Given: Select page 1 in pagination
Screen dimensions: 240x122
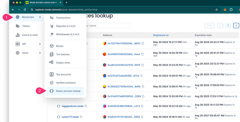Looking at the screenshot, I should point(228,26).
